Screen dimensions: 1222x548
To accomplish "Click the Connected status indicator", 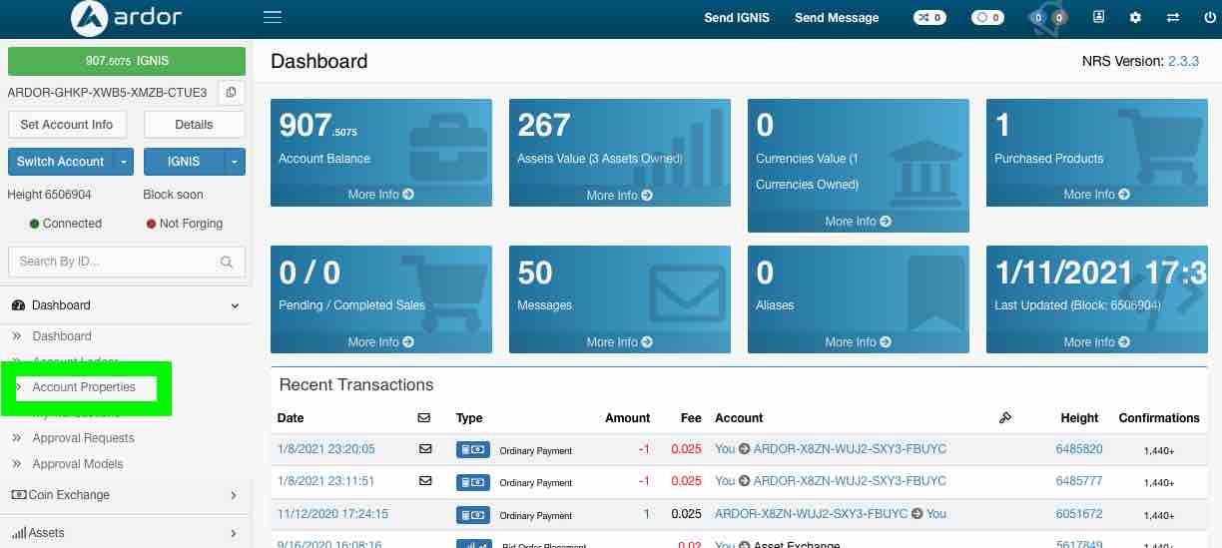I will 66,224.
